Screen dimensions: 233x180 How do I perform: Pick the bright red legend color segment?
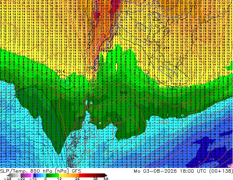(x=80, y=175)
